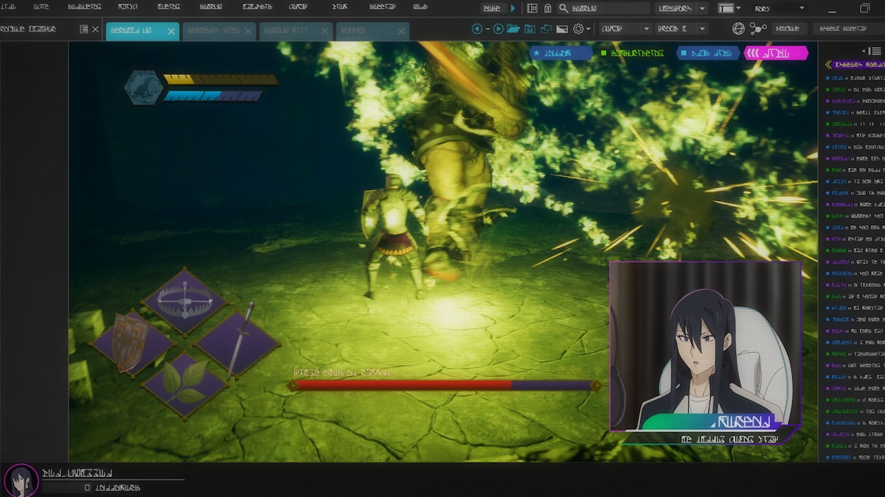
Task: Click the magnifier search icon
Action: (x=563, y=8)
